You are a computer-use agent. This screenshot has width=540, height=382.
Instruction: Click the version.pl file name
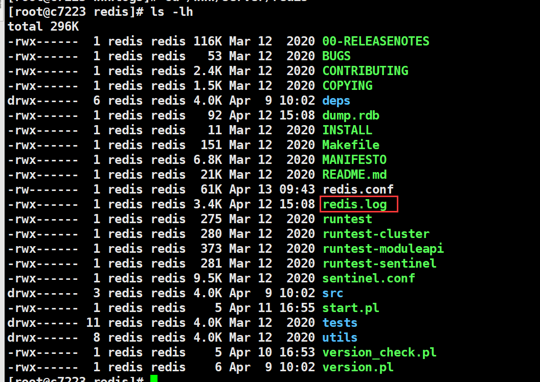[x=358, y=367]
